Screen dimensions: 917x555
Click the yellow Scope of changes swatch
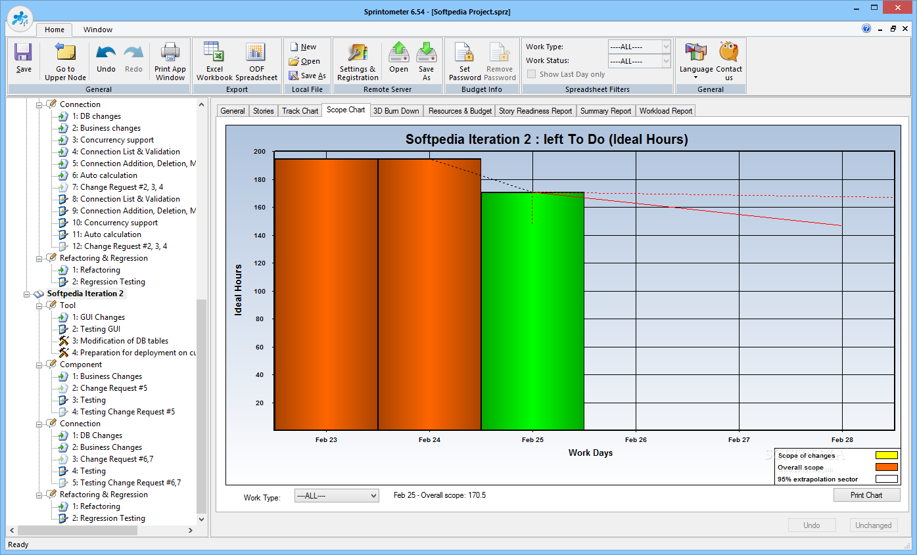886,455
